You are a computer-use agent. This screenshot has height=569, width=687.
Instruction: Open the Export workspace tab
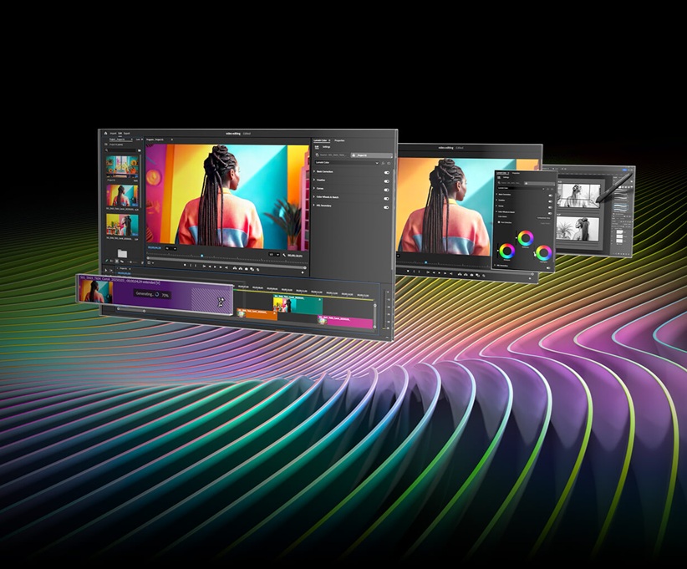127,133
